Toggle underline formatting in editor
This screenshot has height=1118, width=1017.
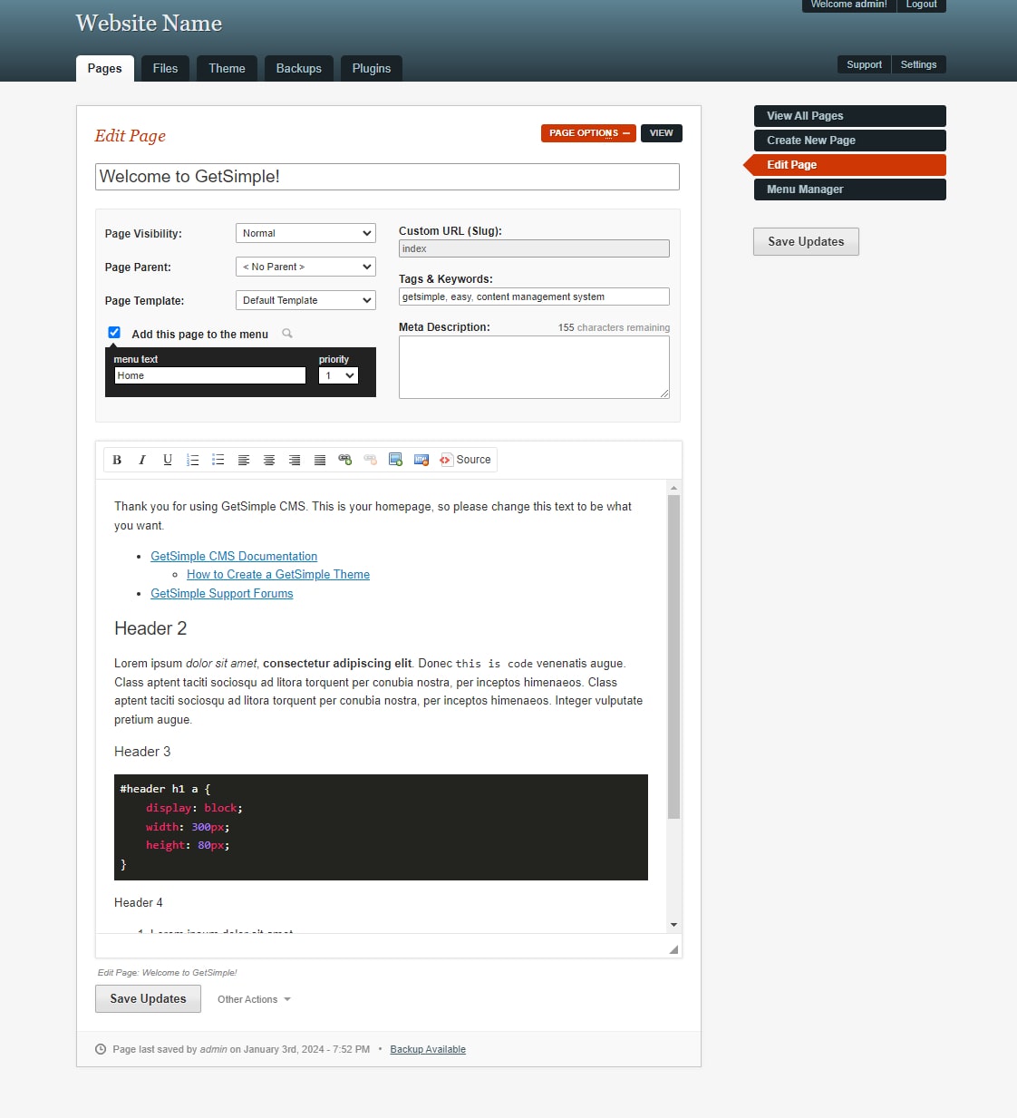[x=168, y=460]
